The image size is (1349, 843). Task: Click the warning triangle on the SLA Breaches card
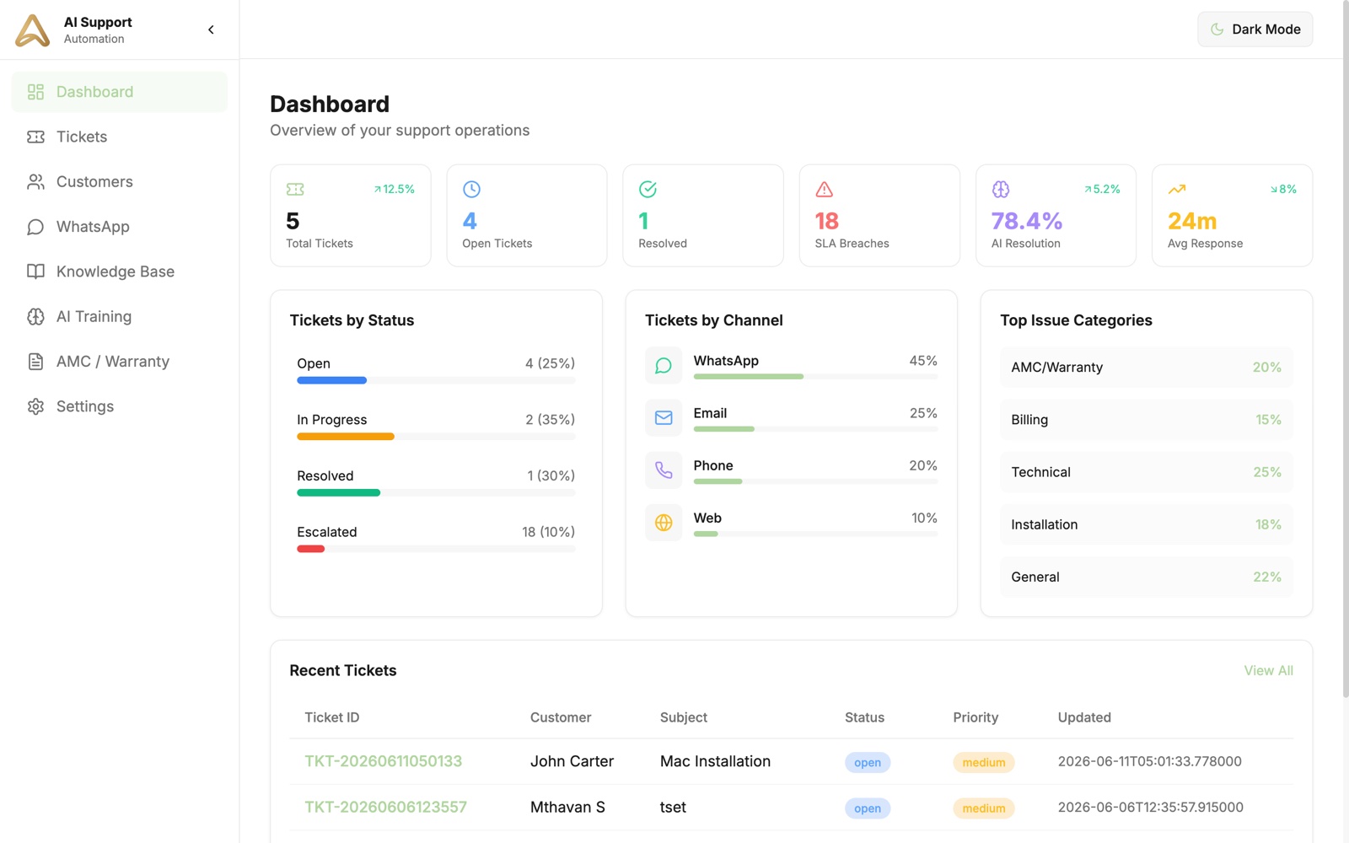point(825,189)
